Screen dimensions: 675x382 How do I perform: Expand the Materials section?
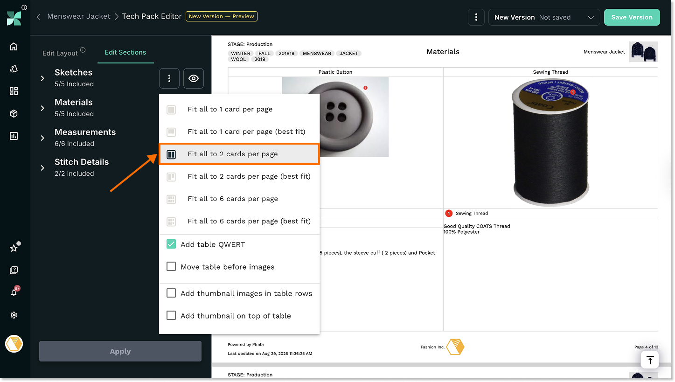pos(42,108)
